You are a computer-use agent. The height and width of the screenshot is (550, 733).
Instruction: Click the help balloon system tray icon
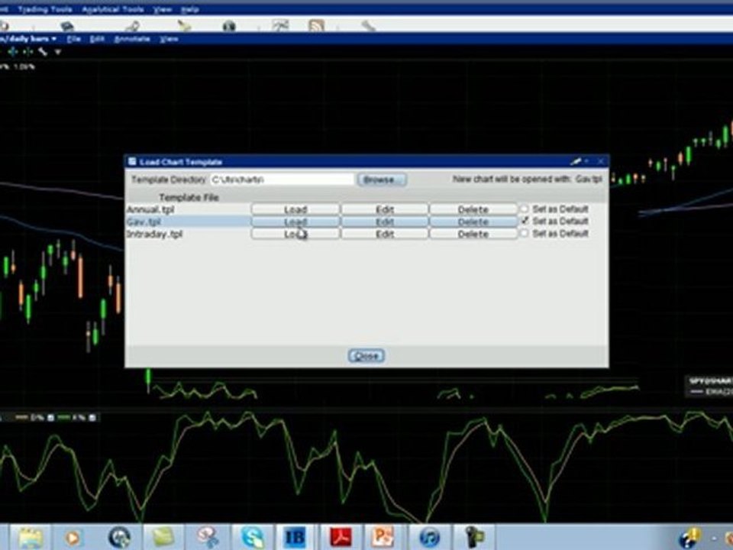coord(689,538)
